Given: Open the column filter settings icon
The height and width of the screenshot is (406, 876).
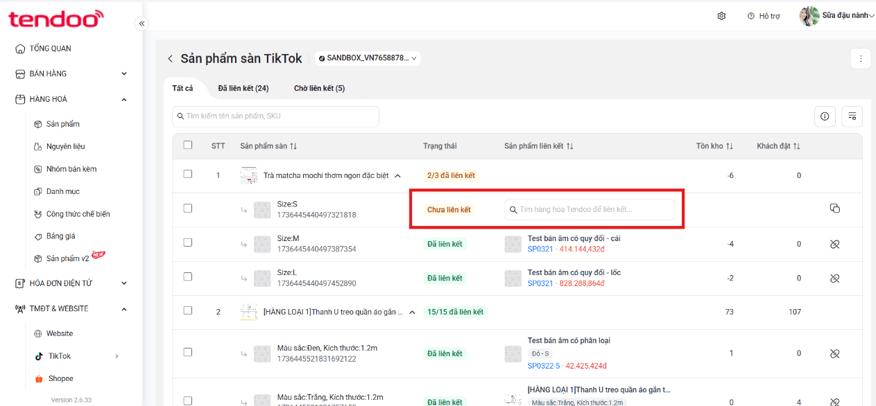Looking at the screenshot, I should 852,116.
